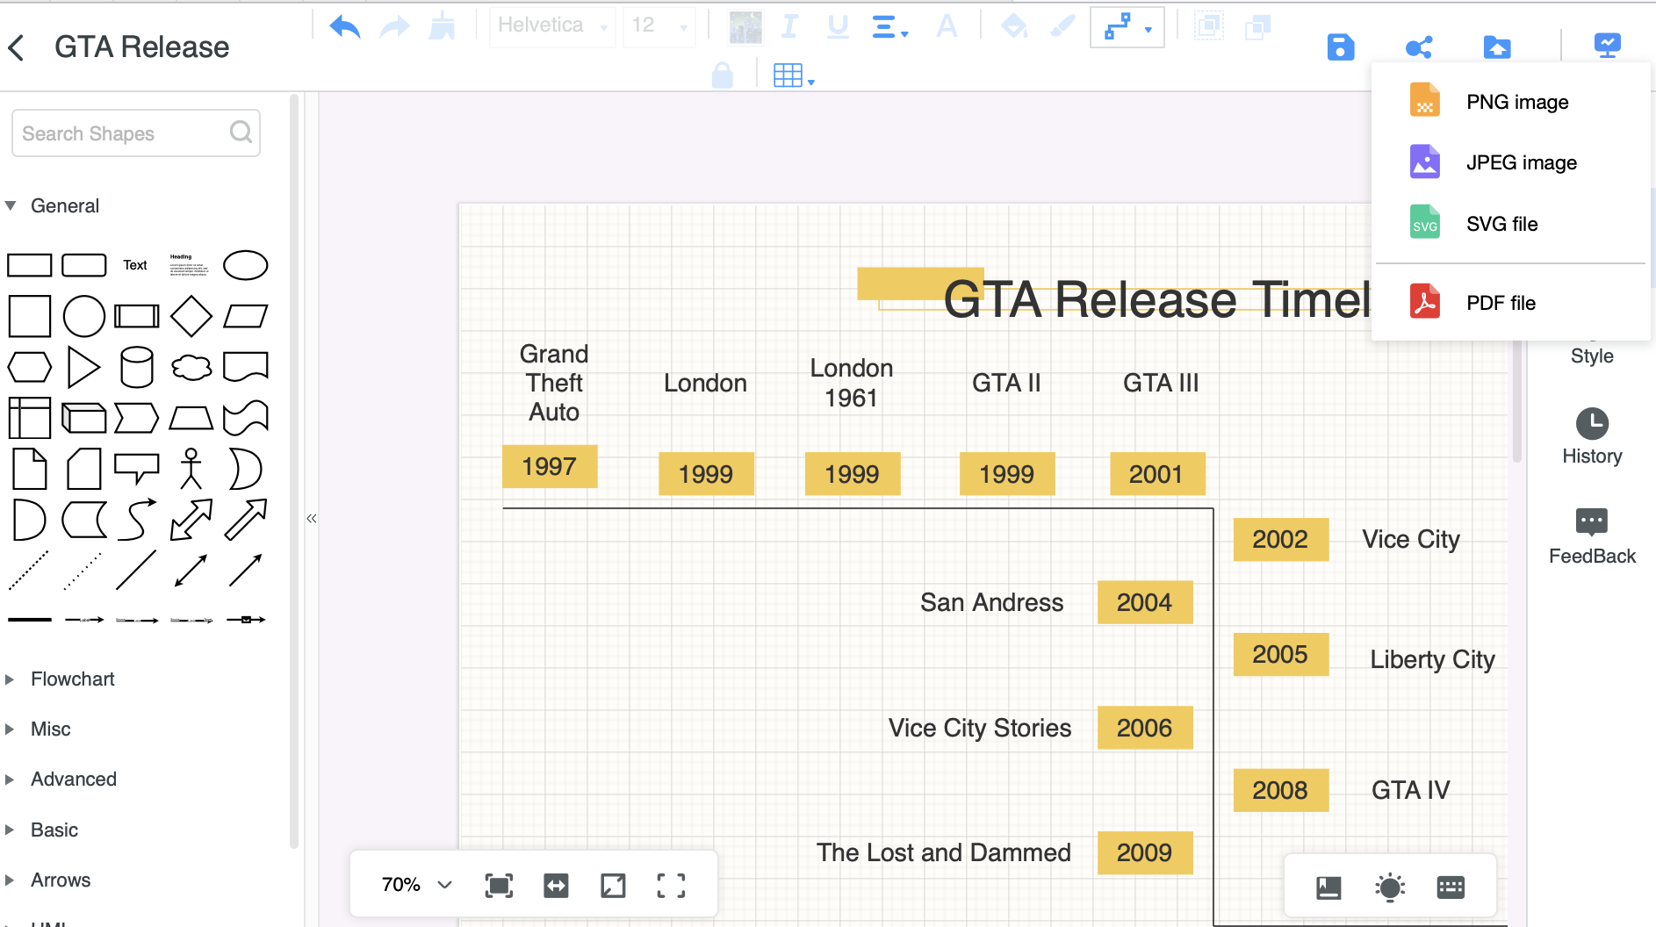Undo the last action

(345, 26)
